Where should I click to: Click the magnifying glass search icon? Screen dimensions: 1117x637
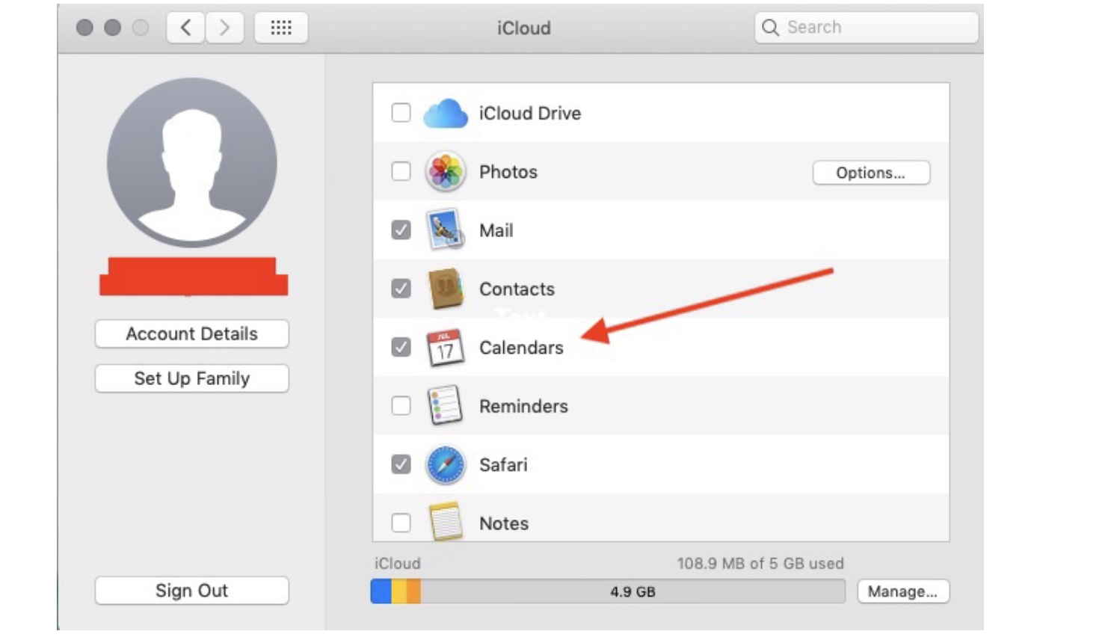[x=770, y=28]
